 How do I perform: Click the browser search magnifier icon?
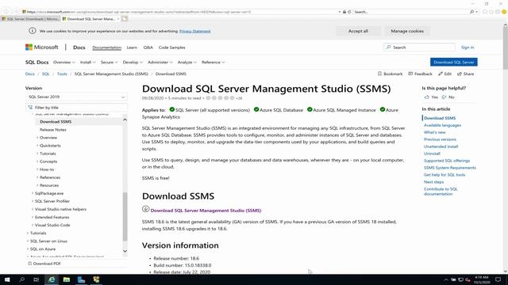(x=471, y=12)
